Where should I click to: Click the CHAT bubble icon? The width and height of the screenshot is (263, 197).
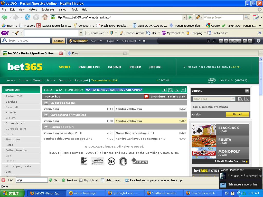(x=212, y=80)
